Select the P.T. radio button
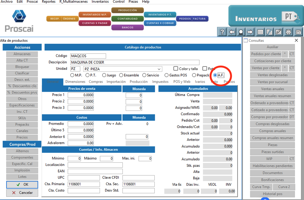 [88, 75]
